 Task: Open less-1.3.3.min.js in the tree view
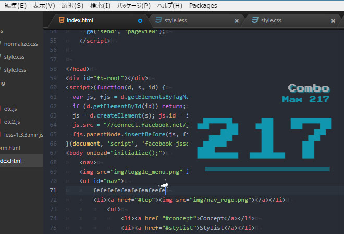click(23, 135)
